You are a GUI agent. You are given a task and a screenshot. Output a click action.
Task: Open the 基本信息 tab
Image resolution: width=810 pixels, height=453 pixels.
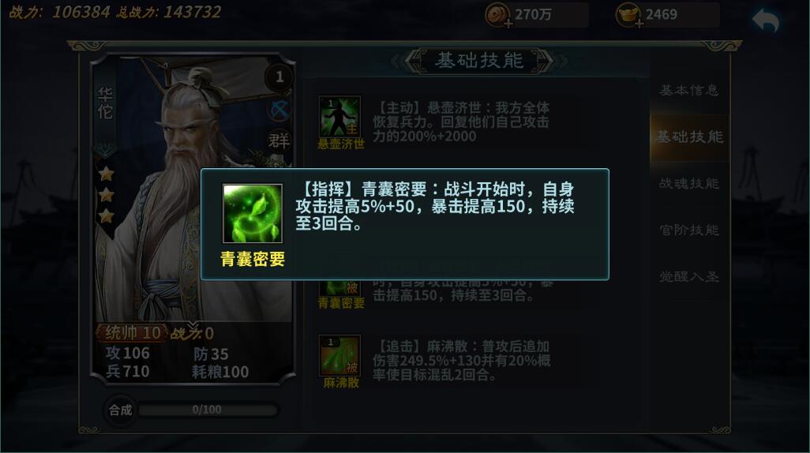point(689,91)
